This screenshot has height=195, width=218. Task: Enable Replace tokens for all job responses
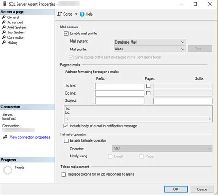coord(63,174)
